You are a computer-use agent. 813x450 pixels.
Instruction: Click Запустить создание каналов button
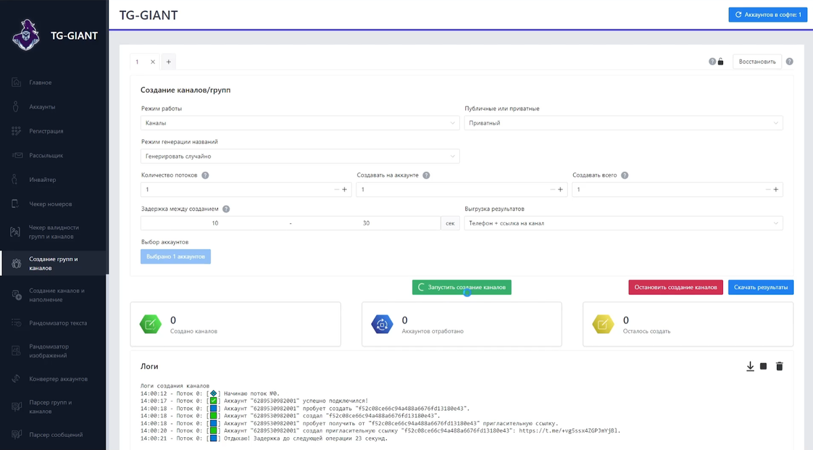click(462, 288)
